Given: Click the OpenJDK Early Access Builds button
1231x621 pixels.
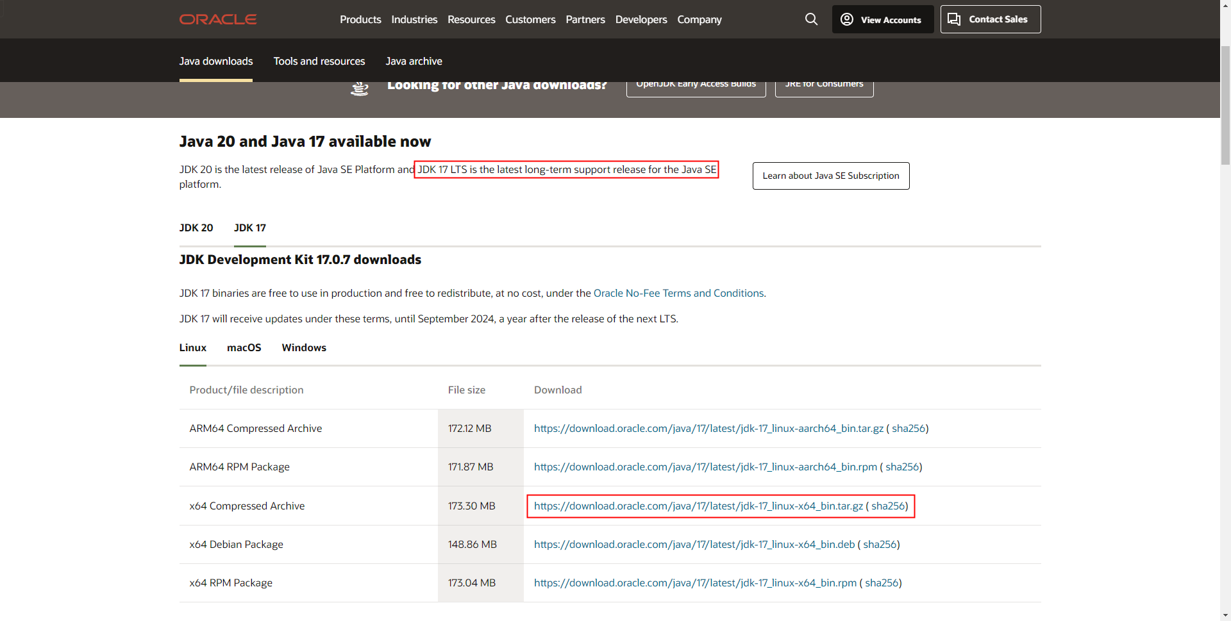Looking at the screenshot, I should [x=696, y=83].
